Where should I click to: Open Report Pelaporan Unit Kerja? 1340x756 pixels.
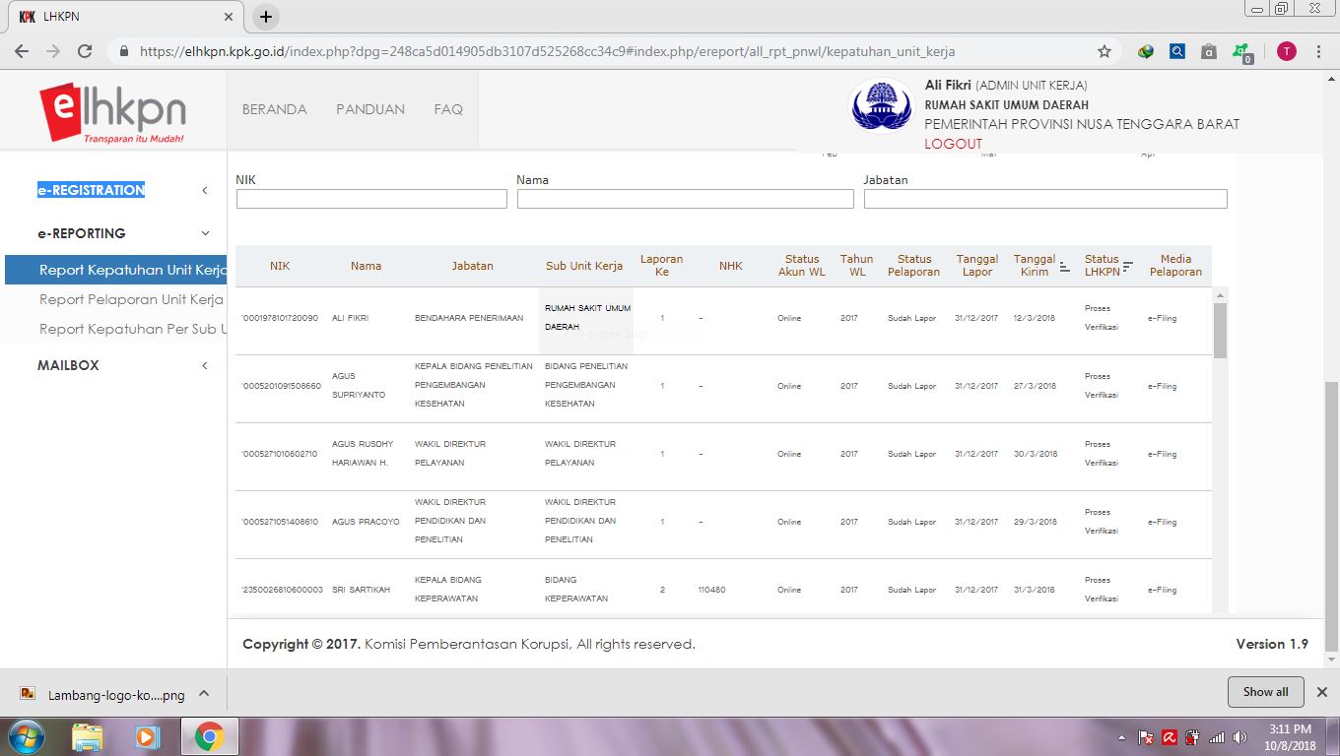point(131,299)
